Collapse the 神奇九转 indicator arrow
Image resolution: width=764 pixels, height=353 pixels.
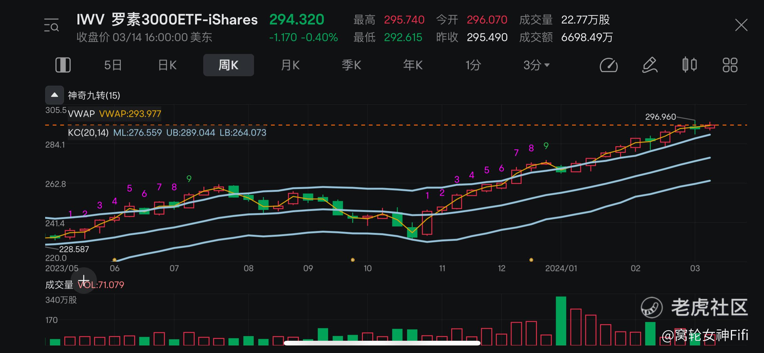tap(55, 95)
